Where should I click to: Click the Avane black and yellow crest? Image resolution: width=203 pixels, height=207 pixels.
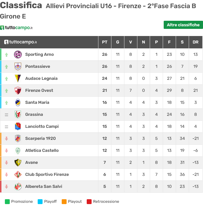point(18,162)
